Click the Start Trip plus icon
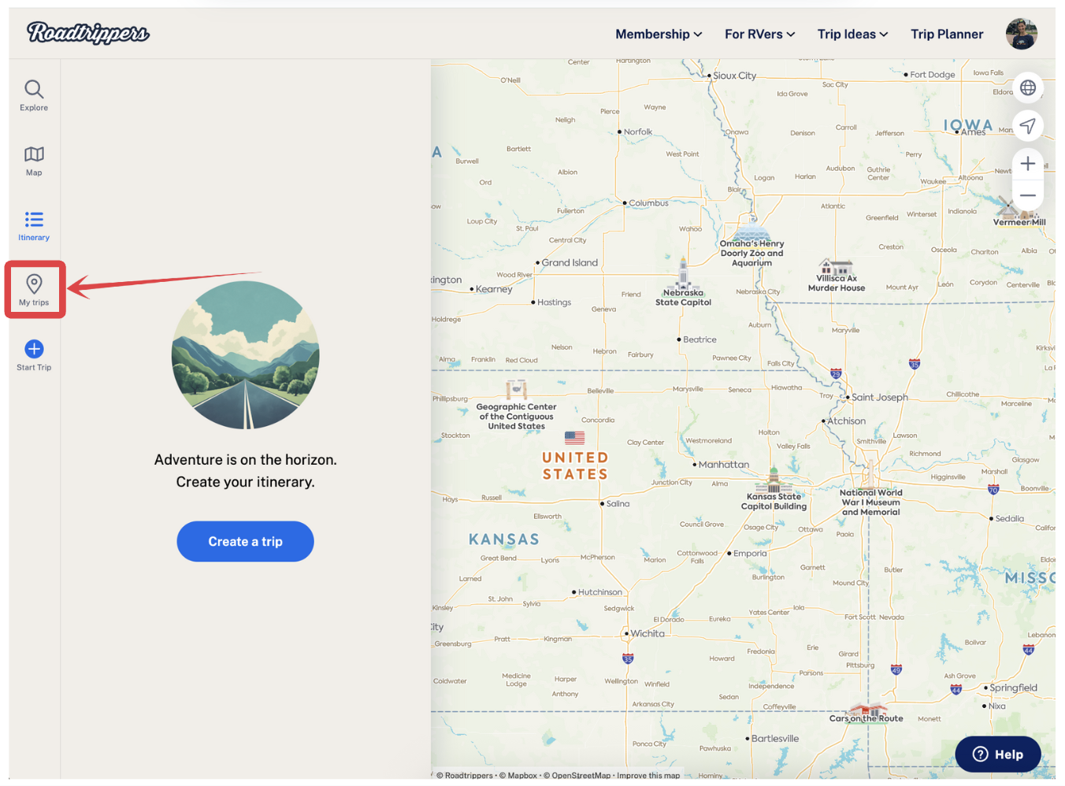1065x786 pixels. tap(34, 349)
